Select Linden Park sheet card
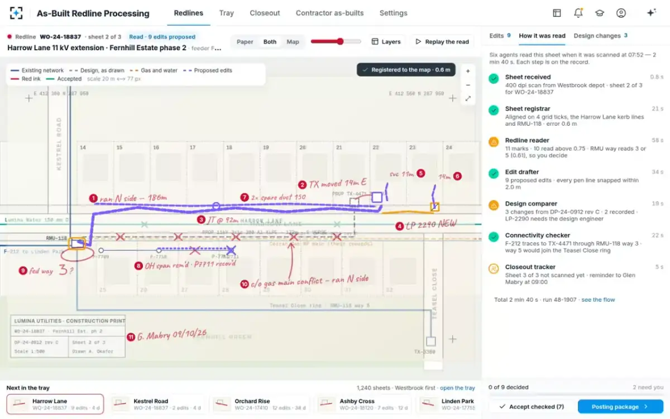 click(448, 404)
